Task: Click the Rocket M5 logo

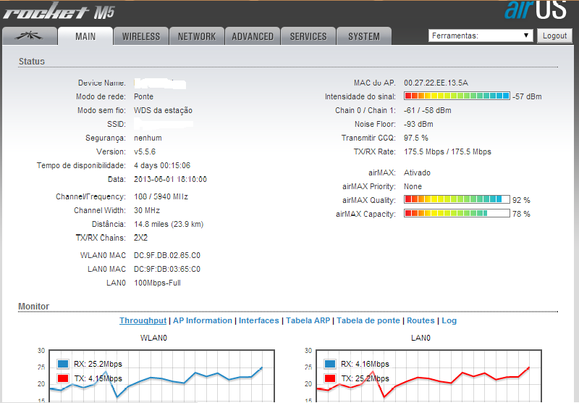Action: (58, 12)
